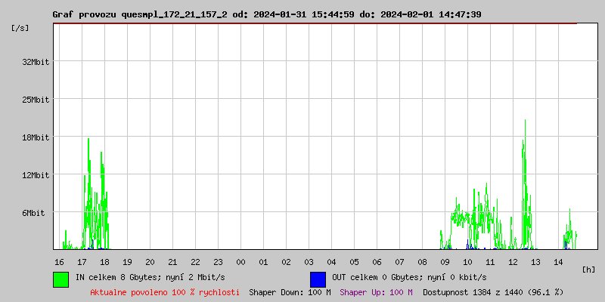Click the purple 'Shaper Up: 100 M' text

pyautogui.click(x=376, y=291)
